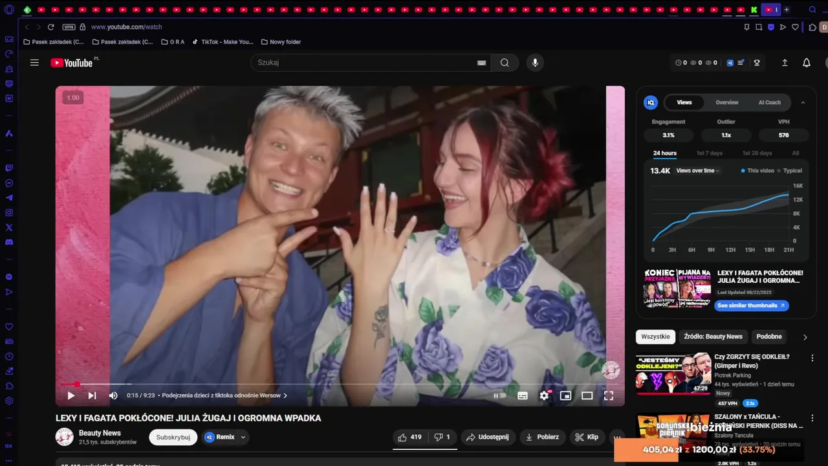This screenshot has height=466, width=828.
Task: Show more filter chips with arrow
Action: [x=805, y=337]
